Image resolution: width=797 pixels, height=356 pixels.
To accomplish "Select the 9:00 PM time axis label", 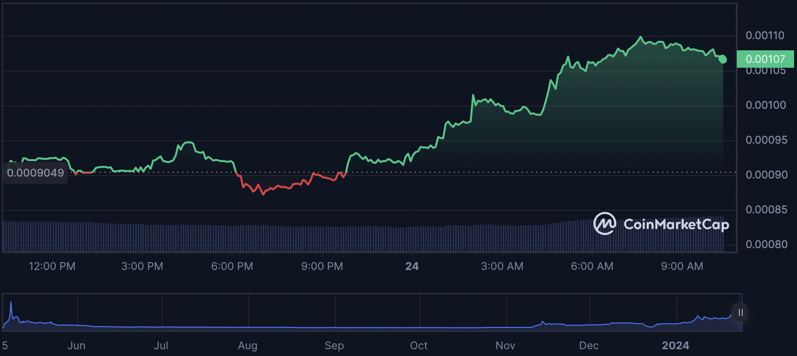I will [x=322, y=266].
